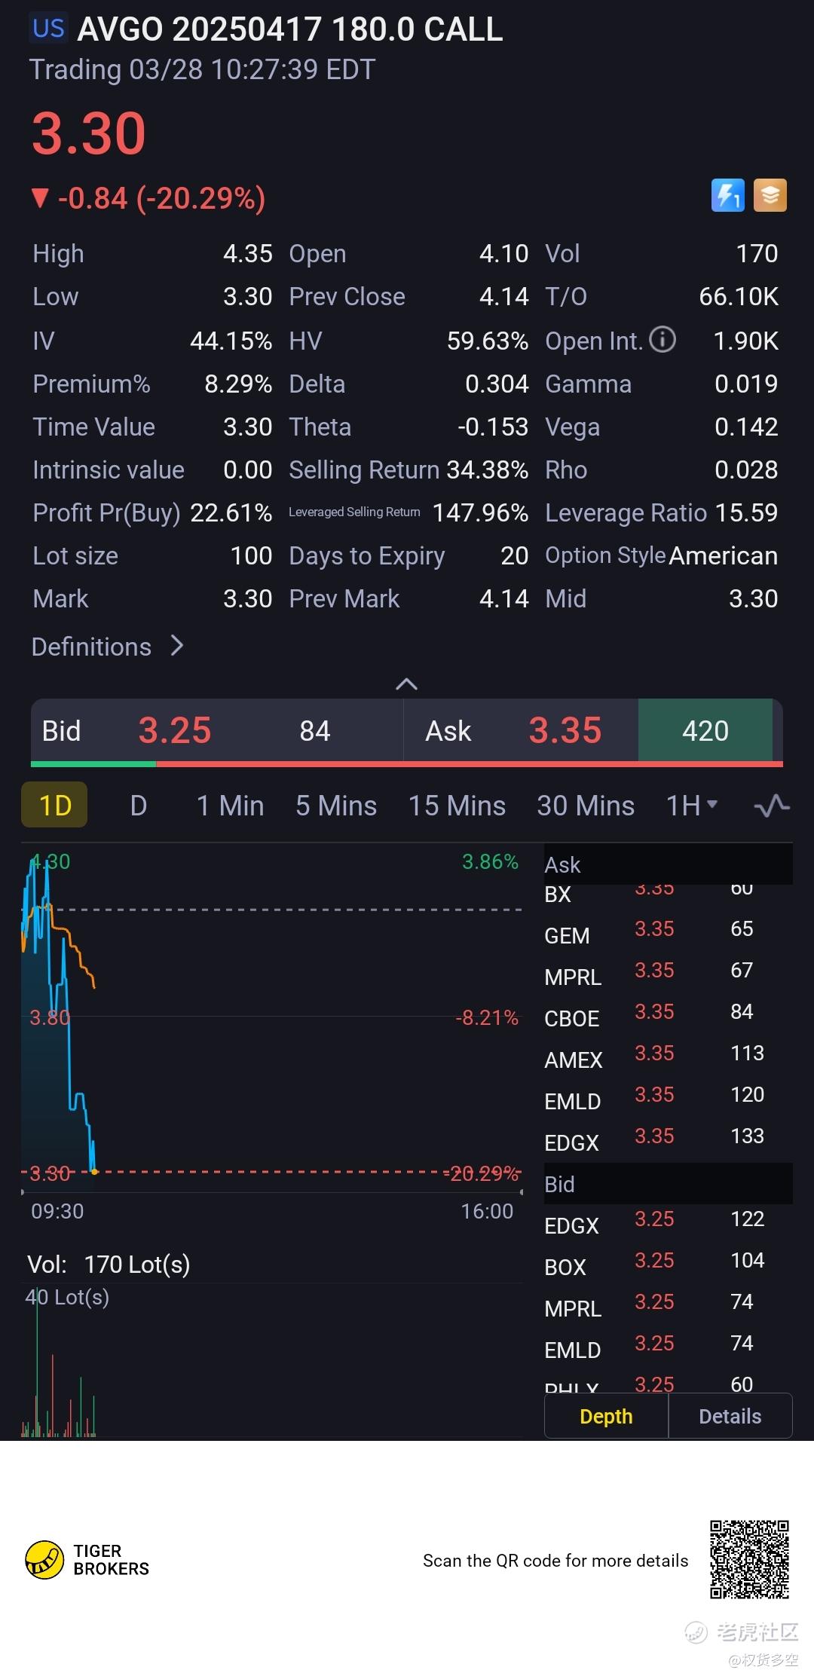The height and width of the screenshot is (1679, 814).
Task: Tap the QR code image
Action: (749, 1560)
